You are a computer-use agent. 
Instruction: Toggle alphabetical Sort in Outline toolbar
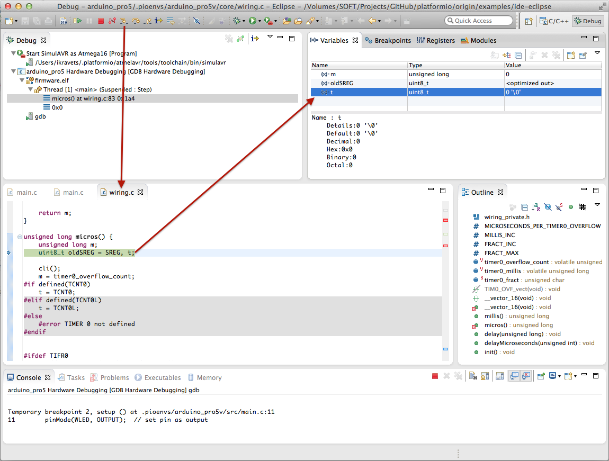point(536,207)
